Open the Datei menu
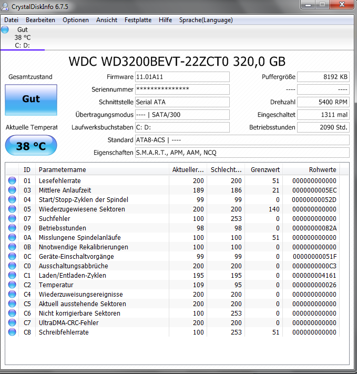 click(x=11, y=20)
